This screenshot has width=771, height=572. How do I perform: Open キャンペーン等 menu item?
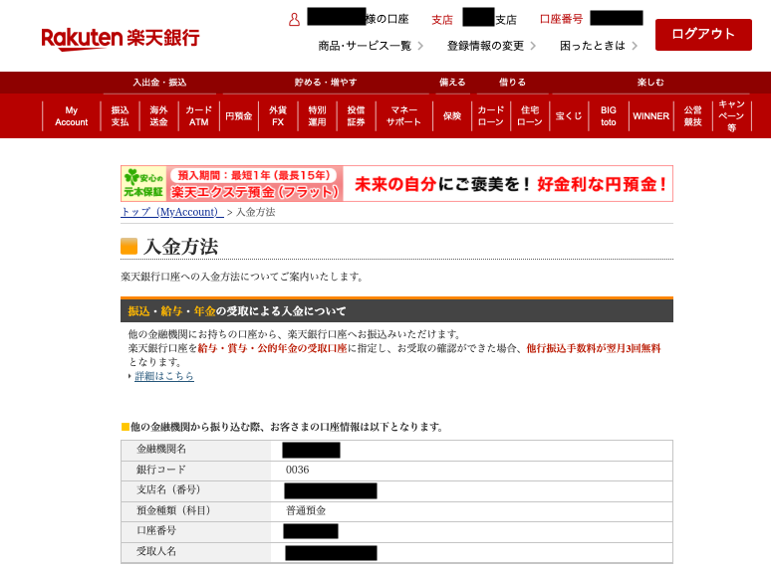tap(732, 116)
